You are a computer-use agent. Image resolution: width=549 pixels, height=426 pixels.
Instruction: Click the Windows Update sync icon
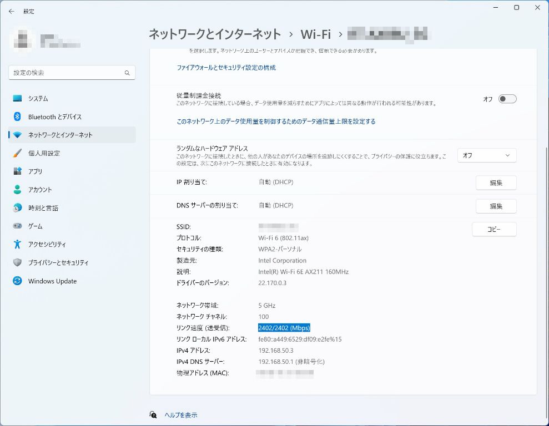point(17,281)
